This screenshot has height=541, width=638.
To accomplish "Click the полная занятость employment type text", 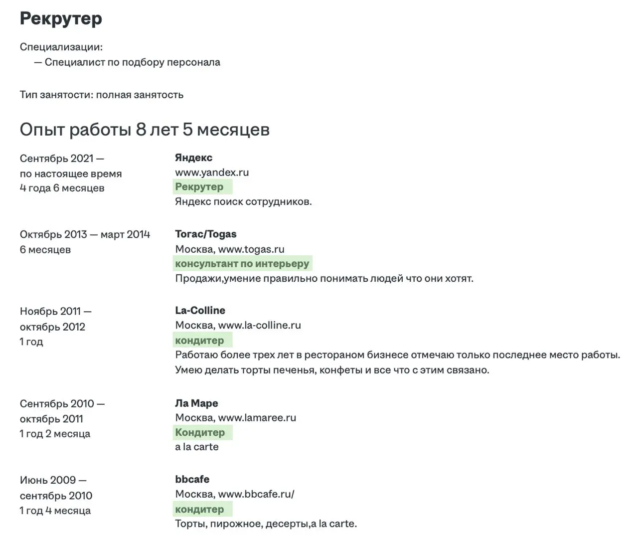I will coord(140,94).
